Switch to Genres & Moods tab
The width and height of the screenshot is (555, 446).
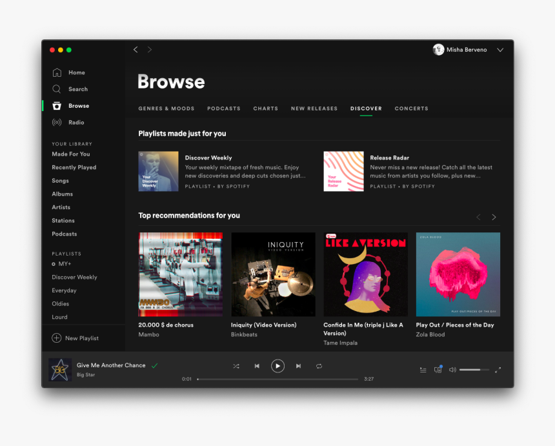[166, 108]
